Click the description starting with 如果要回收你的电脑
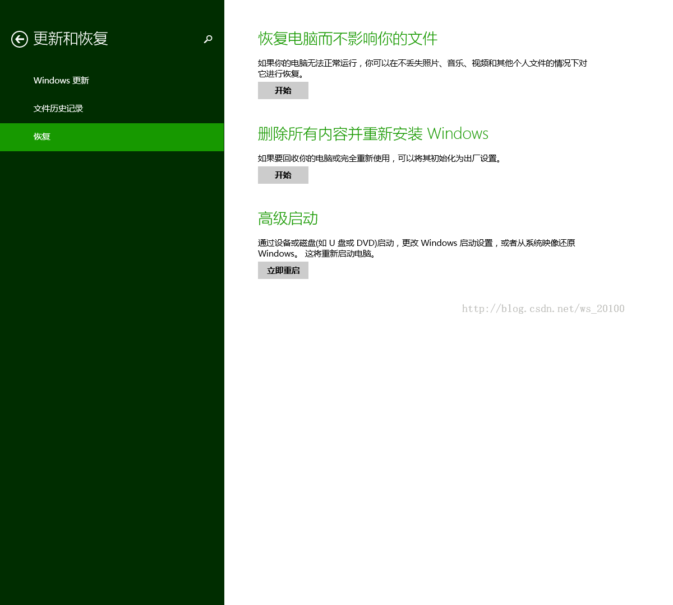Image resolution: width=673 pixels, height=605 pixels. (381, 159)
